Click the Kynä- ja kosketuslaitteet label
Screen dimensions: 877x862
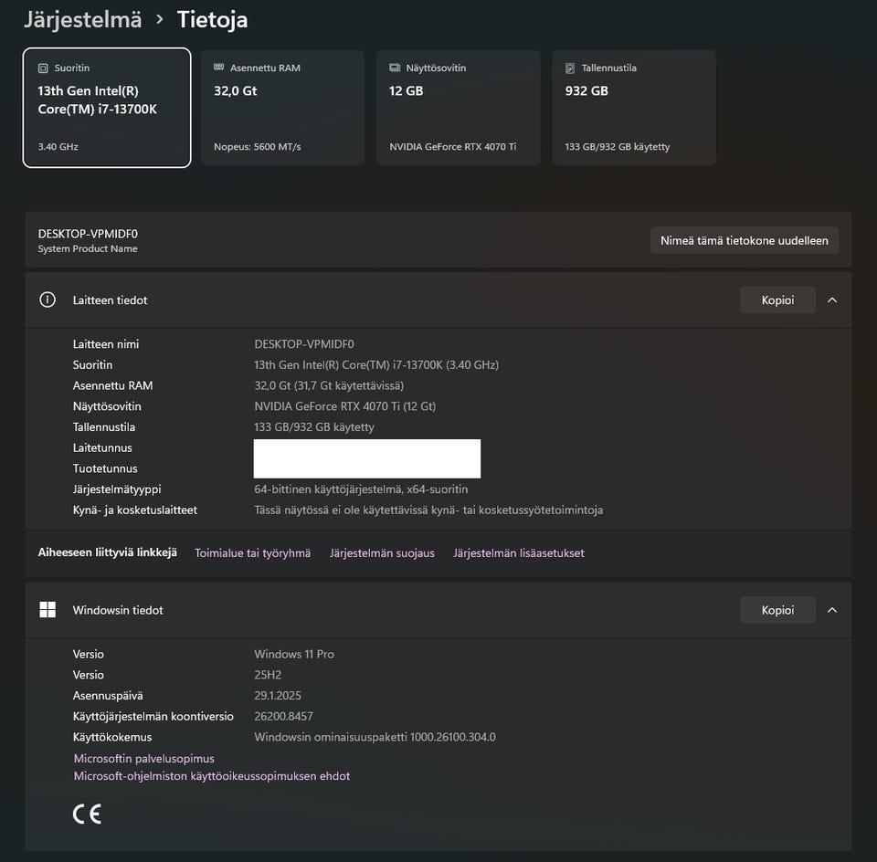coord(135,510)
